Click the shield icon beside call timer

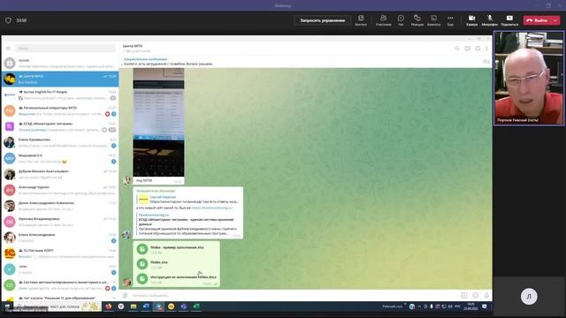8,20
